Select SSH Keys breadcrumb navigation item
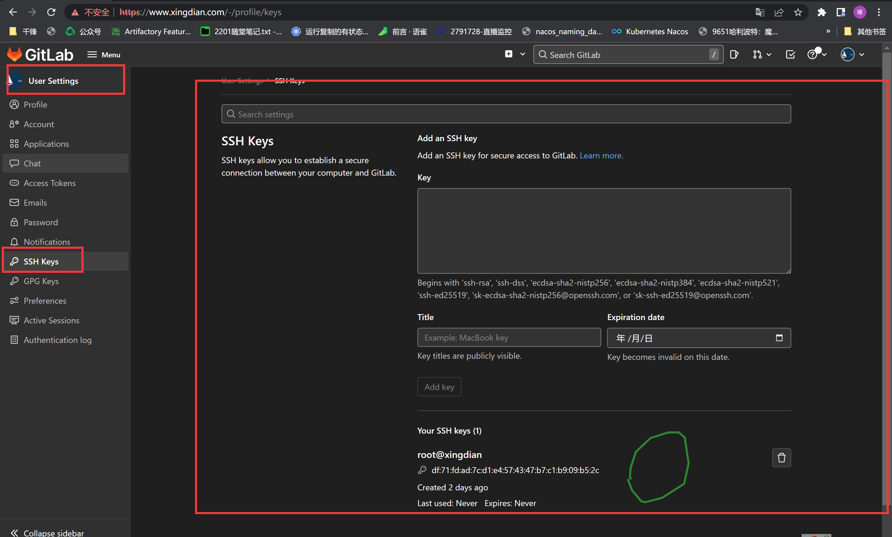The height and width of the screenshot is (537, 892). click(289, 80)
